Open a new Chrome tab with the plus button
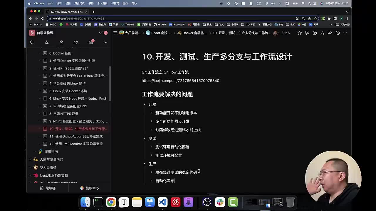Image resolution: width=376 pixels, height=211 pixels. 93,12
